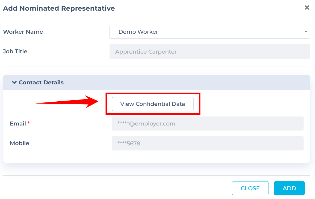315x199 pixels.
Task: Click the Job Title label
Action: point(15,51)
